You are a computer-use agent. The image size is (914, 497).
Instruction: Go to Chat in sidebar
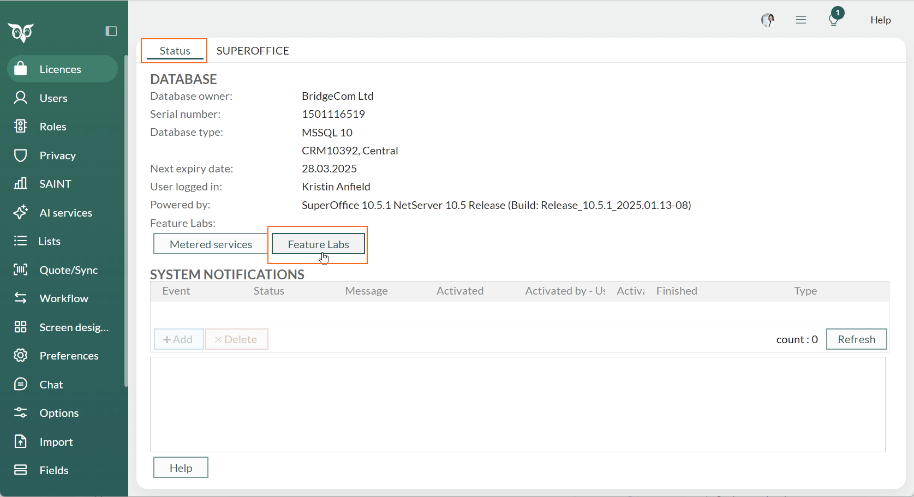point(62,384)
